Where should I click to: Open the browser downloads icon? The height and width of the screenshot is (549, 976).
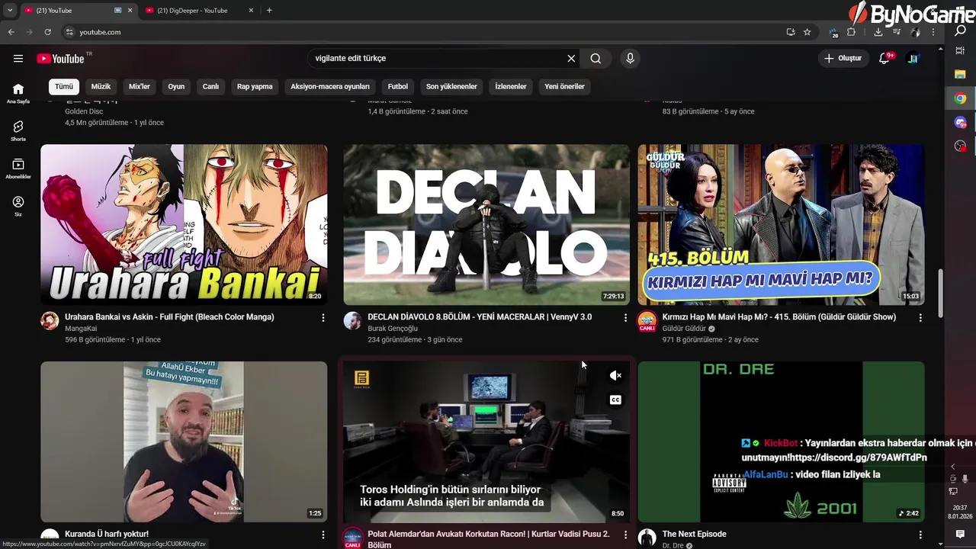[878, 32]
